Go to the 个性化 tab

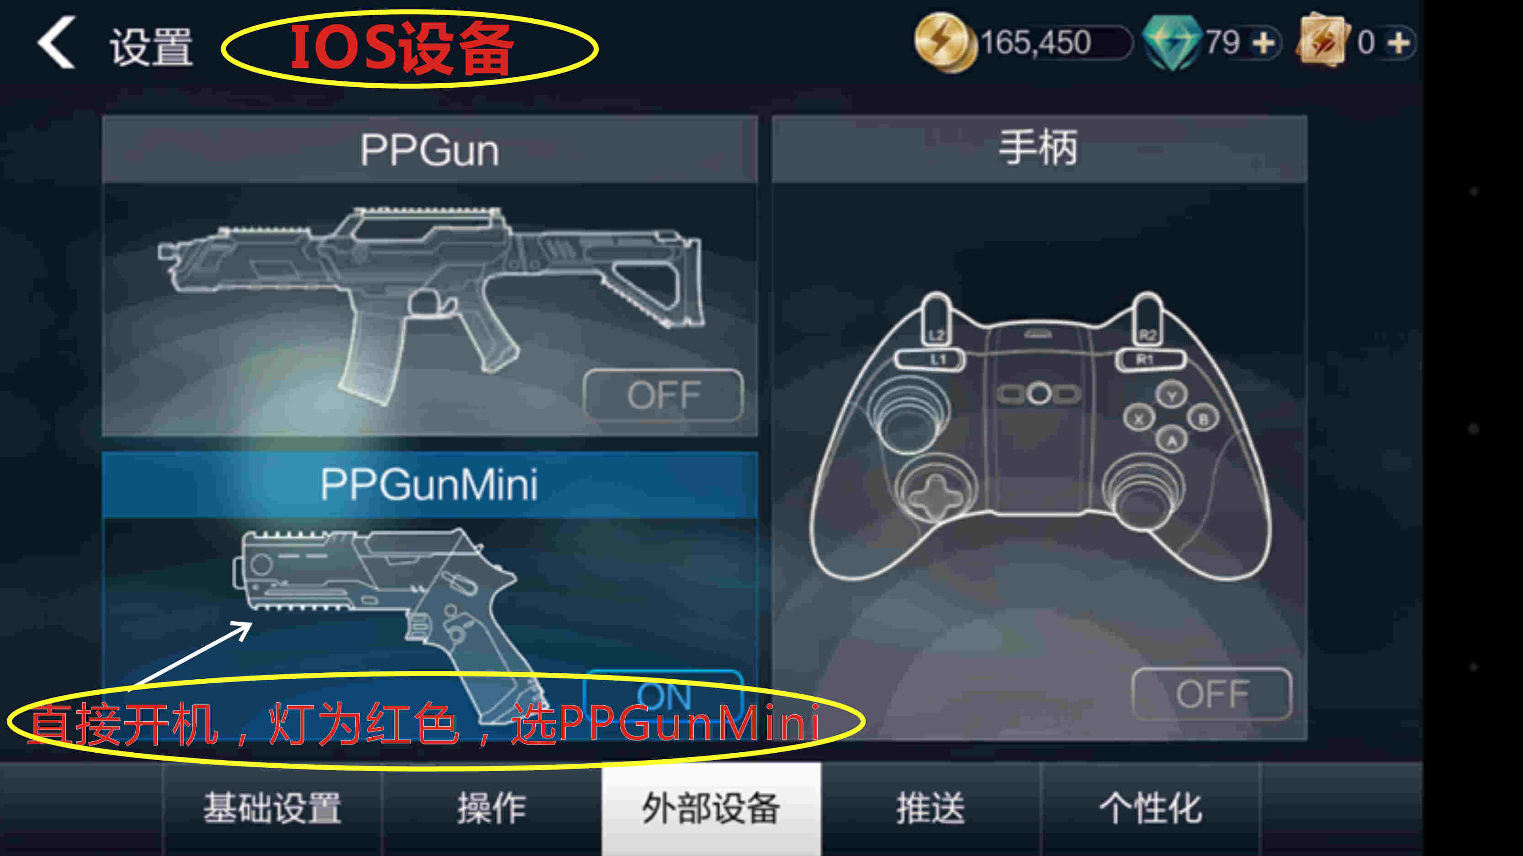tap(1150, 808)
